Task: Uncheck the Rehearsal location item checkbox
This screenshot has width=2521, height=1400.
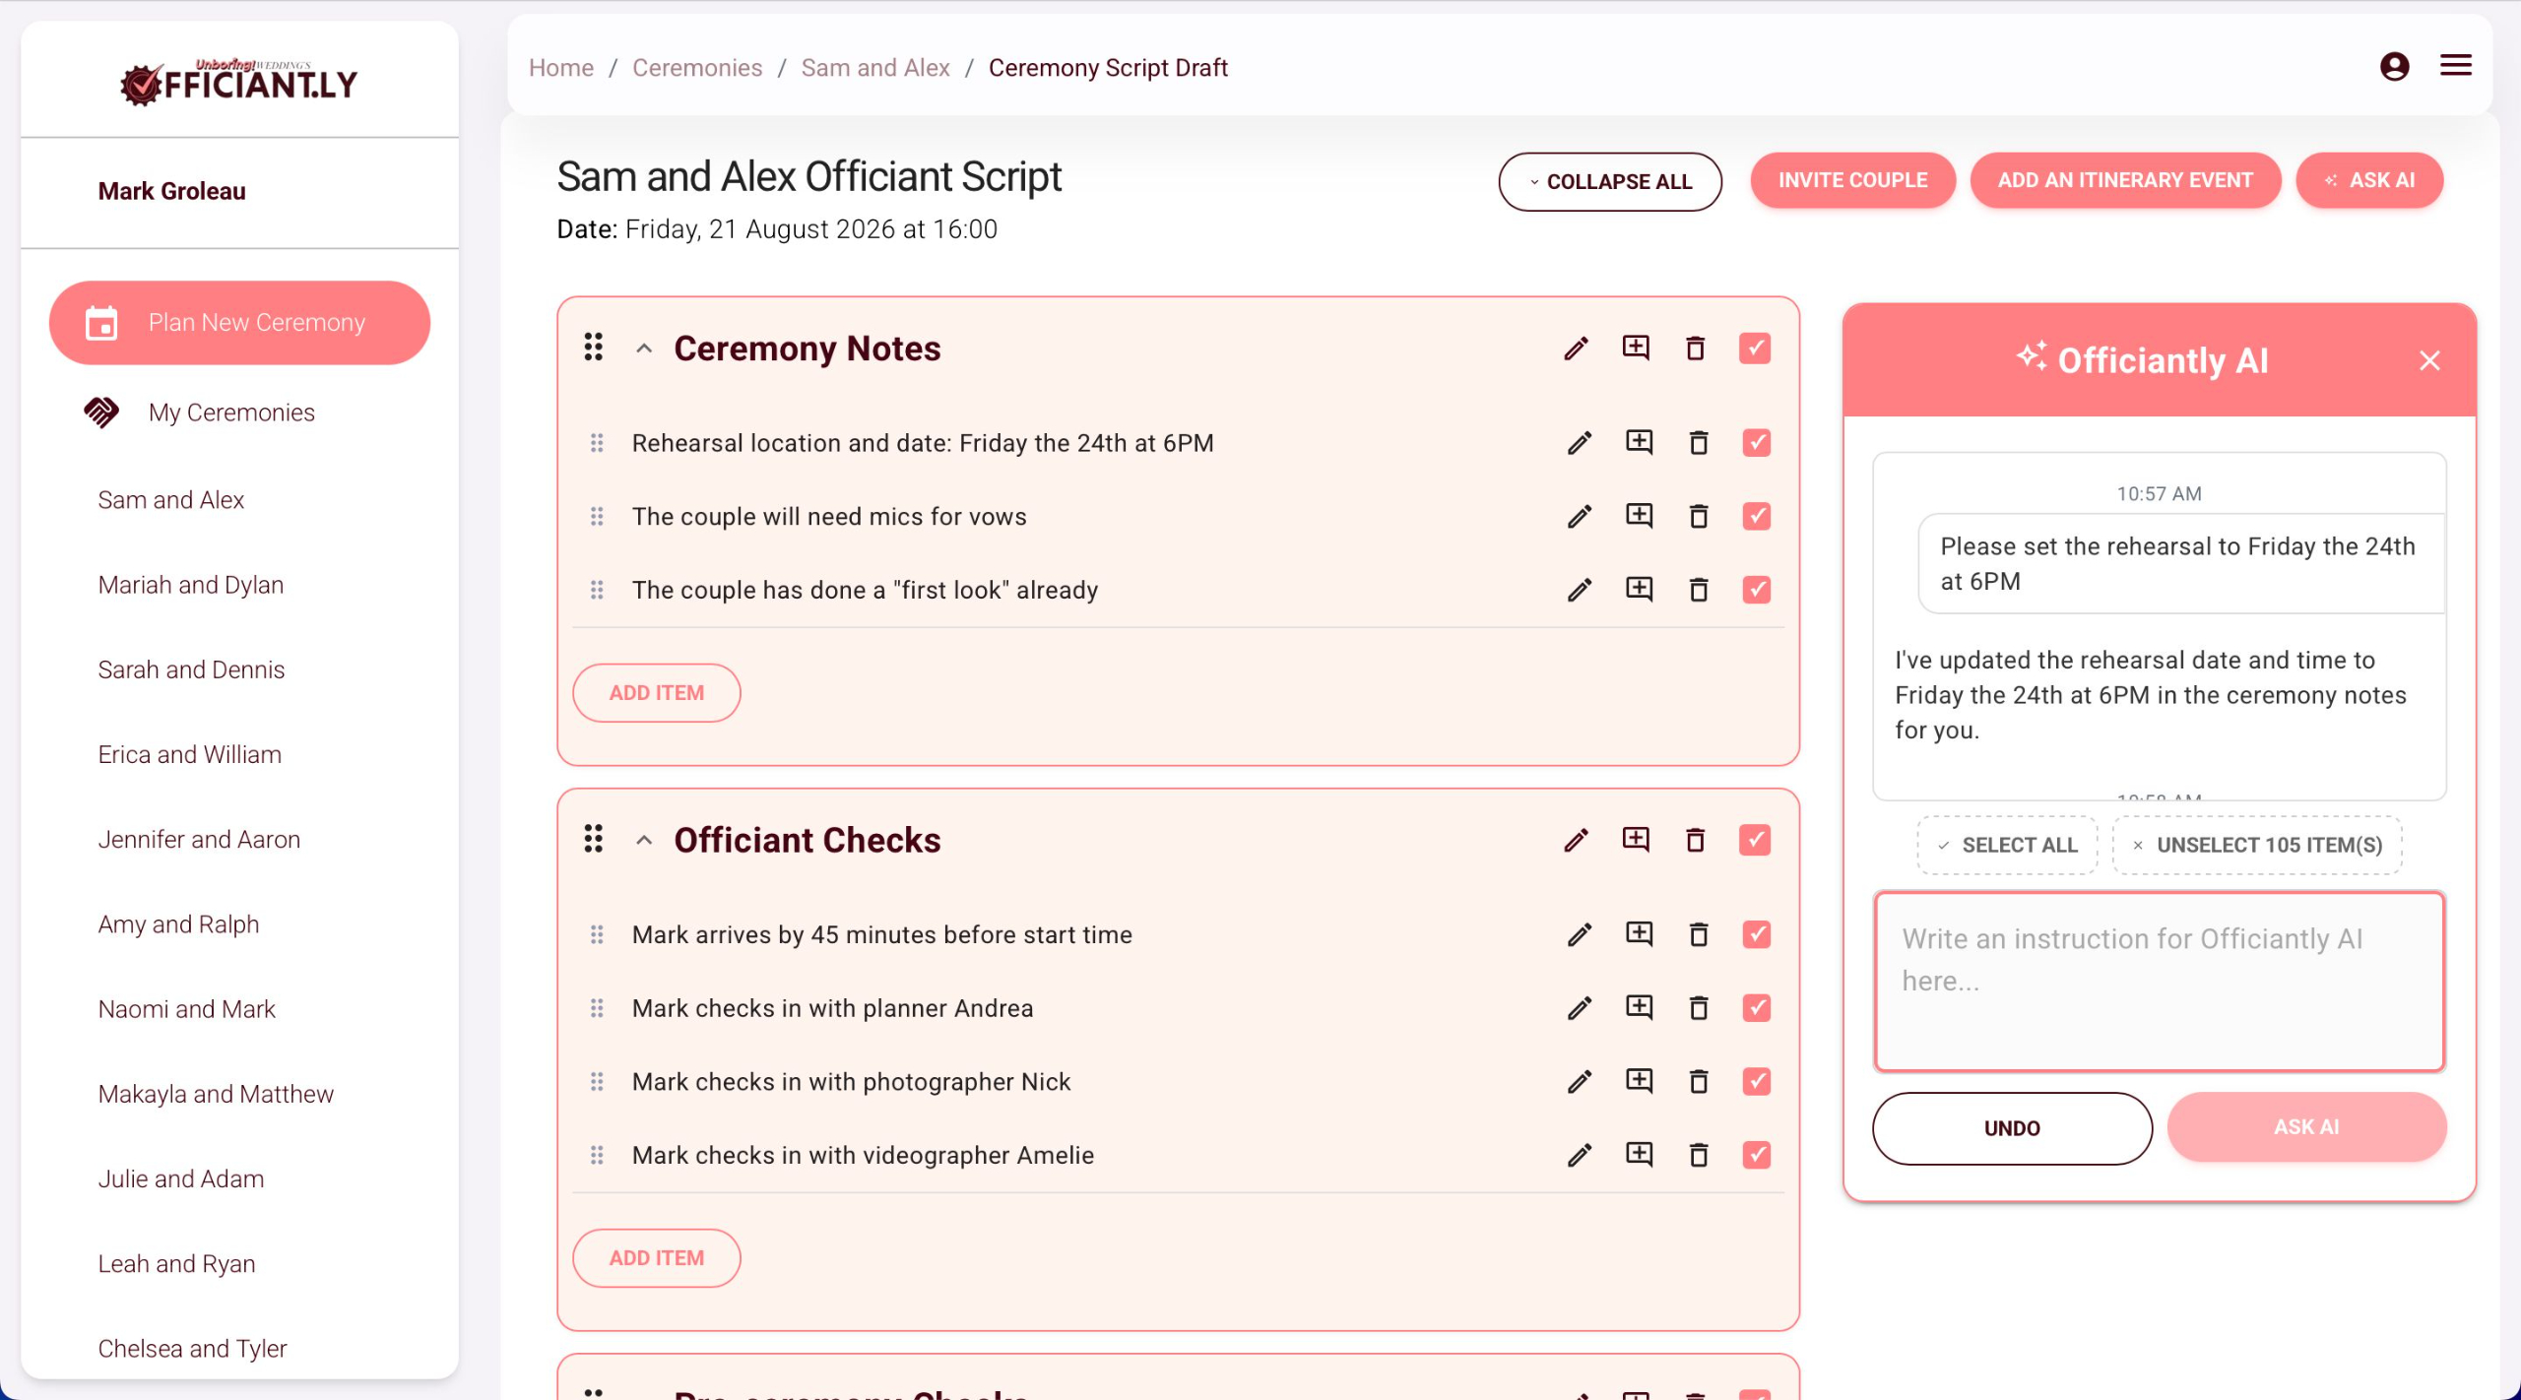Action: pos(1756,443)
